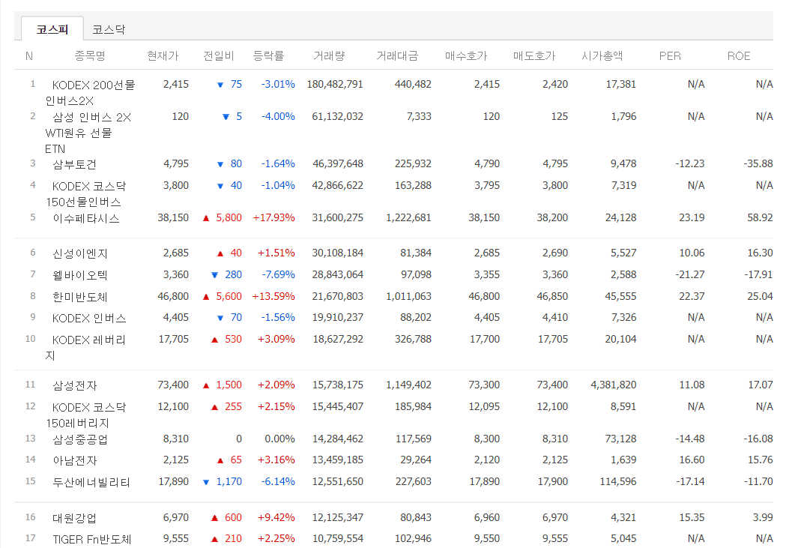Viewport: 789px width, 548px height.
Task: Select the 46,850 ask price of 한미반도체
Action: pyautogui.click(x=552, y=296)
